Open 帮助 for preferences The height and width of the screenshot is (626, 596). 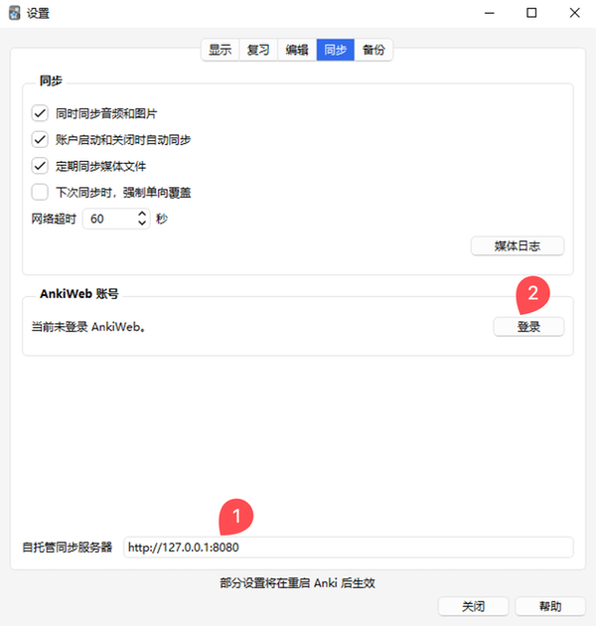click(x=550, y=607)
